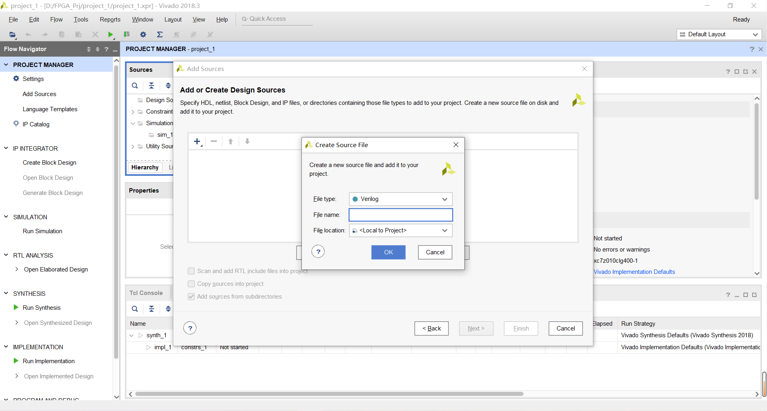Click Run Simulation in Flow Navigator

click(x=42, y=231)
